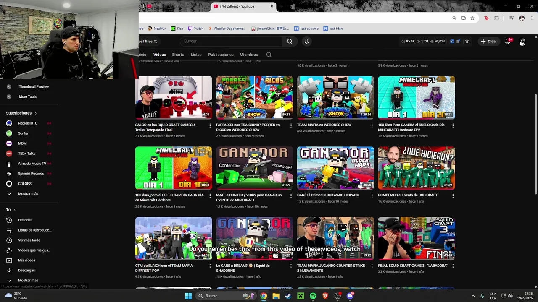
Task: Open the Chrome extensions puzzle icon
Action: (497, 18)
